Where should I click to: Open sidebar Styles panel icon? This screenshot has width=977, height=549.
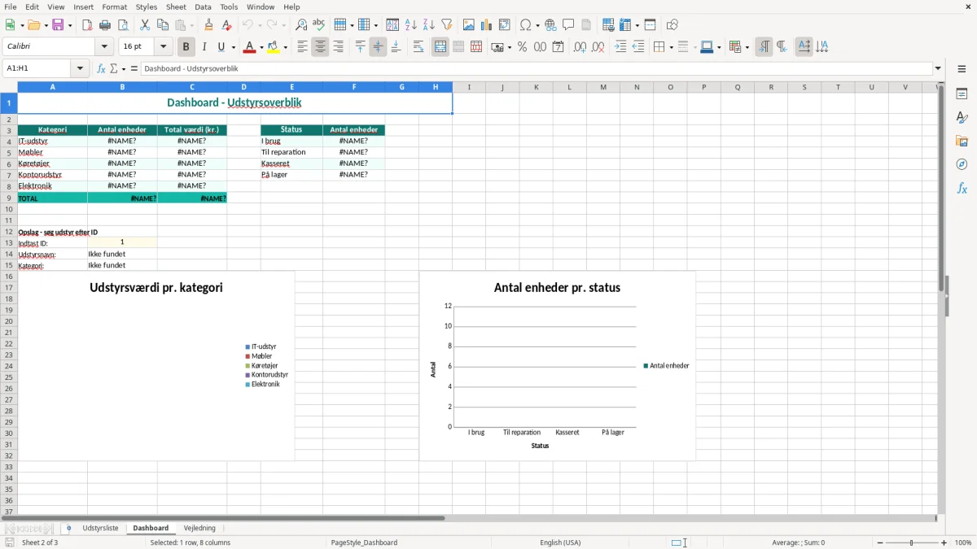pos(962,118)
